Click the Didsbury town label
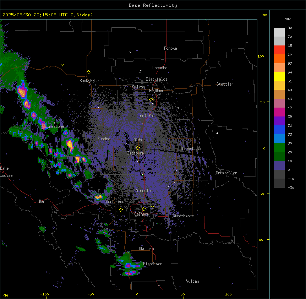 (136, 153)
